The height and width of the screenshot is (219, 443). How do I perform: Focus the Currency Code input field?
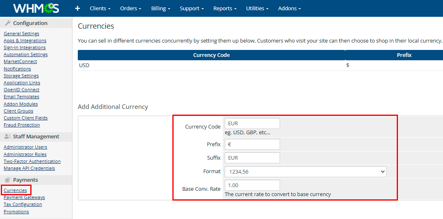click(x=252, y=123)
